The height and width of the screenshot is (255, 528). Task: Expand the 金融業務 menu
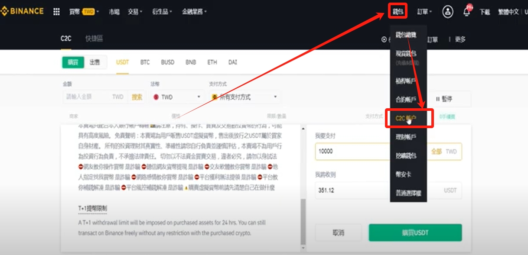[x=194, y=12]
